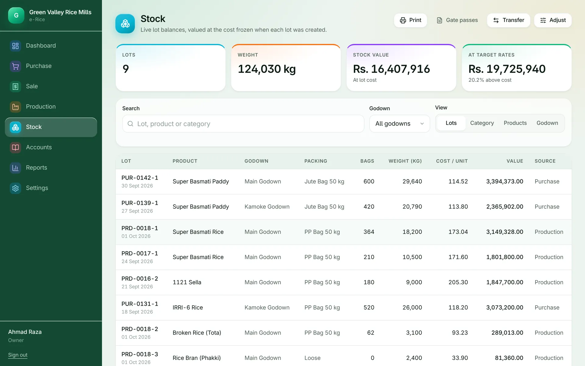The image size is (585, 366).
Task: Click Ahmad Raza user name
Action: point(25,332)
